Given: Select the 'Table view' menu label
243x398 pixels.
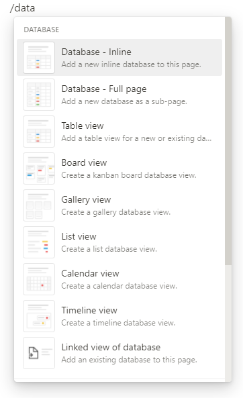Looking at the screenshot, I should pos(83,126).
